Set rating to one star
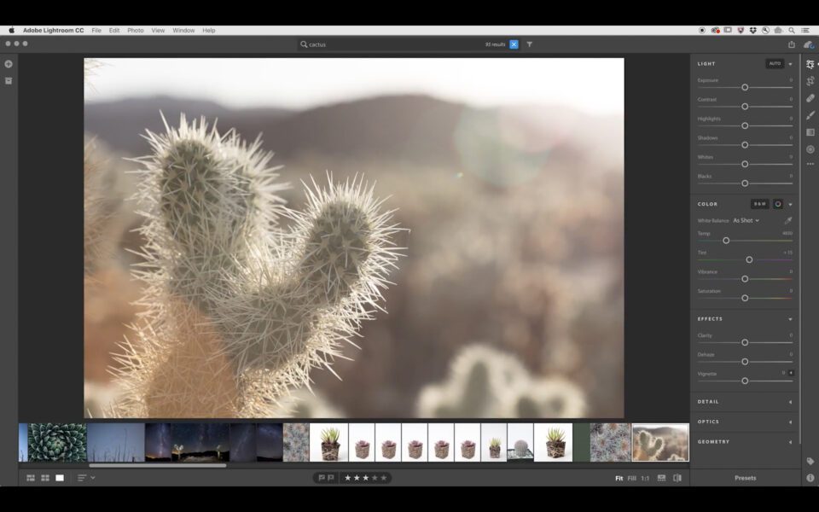Viewport: 819px width, 512px height. 347,478
